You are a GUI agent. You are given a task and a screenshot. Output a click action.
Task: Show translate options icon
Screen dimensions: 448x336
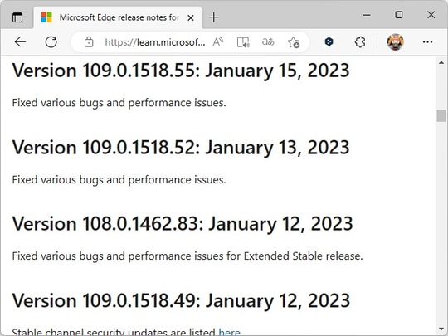268,42
